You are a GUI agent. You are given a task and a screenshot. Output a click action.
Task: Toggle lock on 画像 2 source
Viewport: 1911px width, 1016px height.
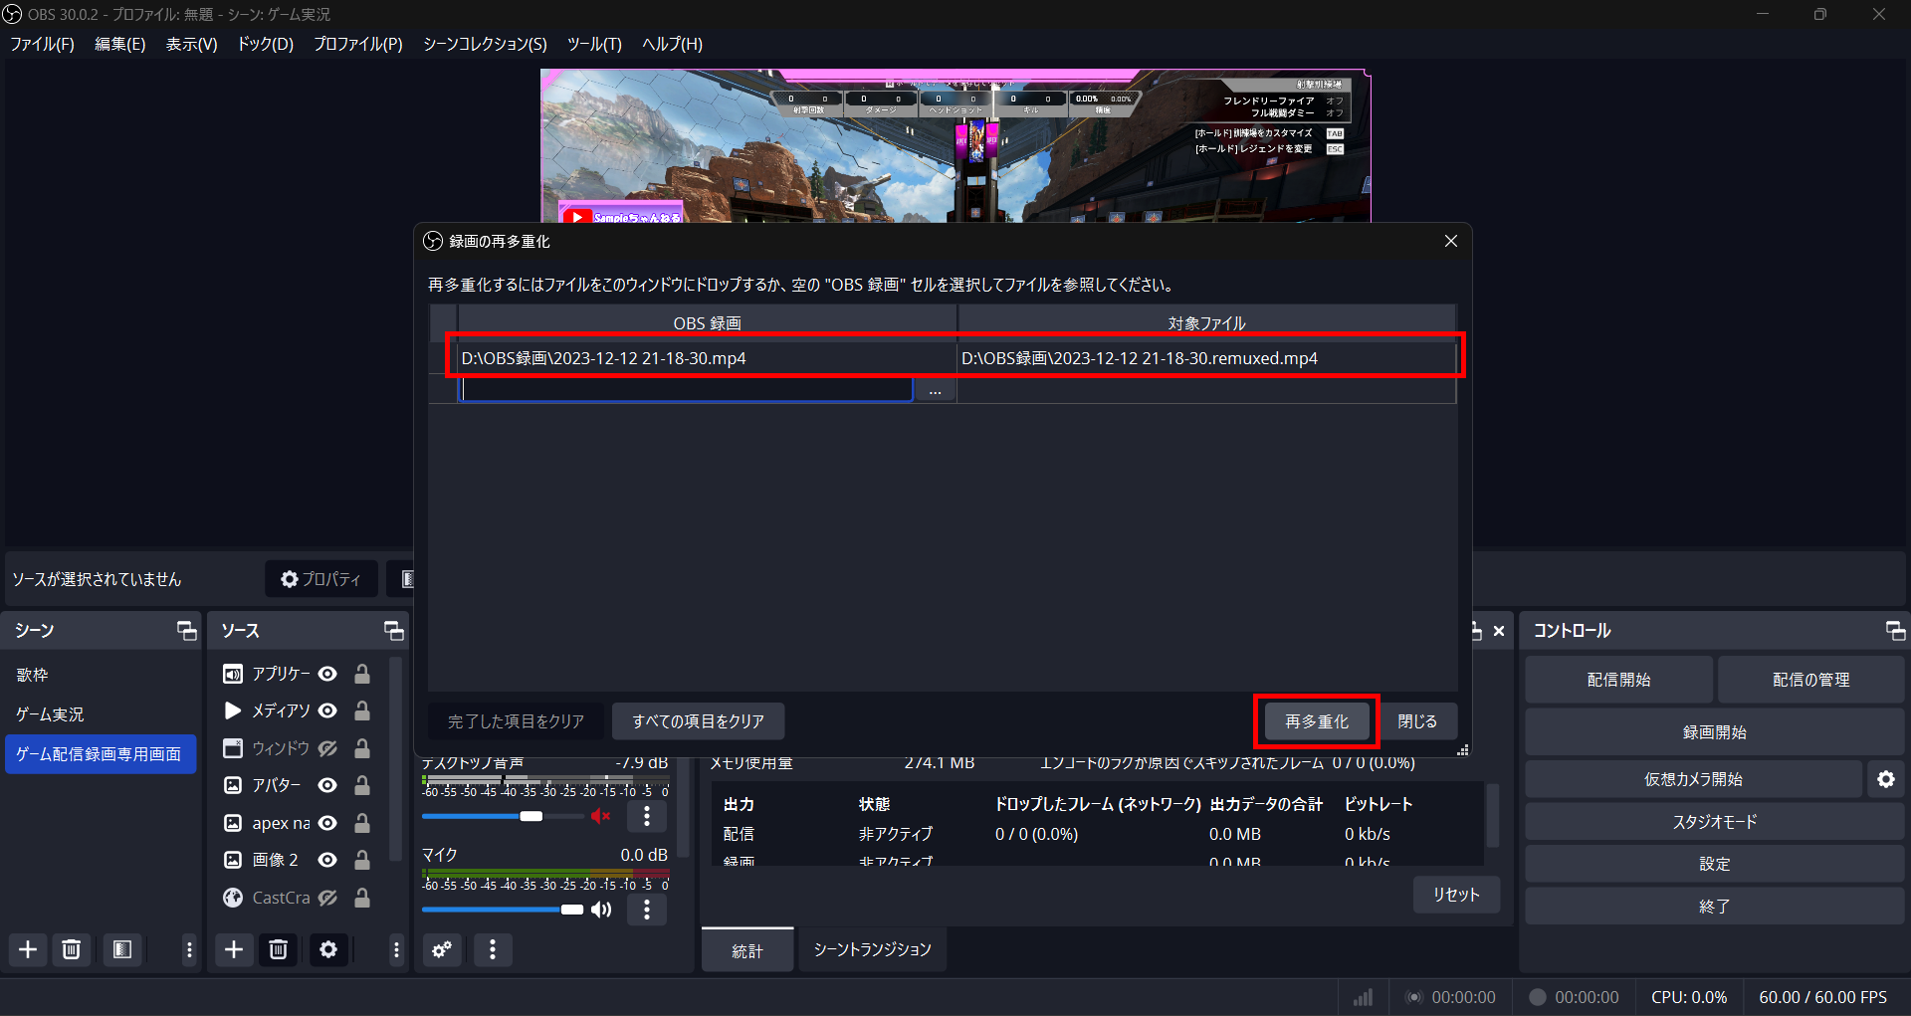[362, 860]
